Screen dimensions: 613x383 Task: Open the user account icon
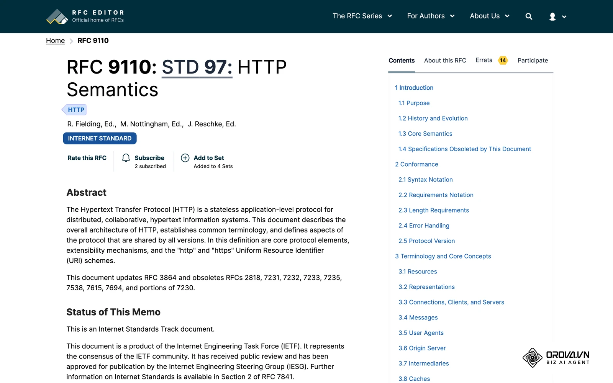pos(552,16)
